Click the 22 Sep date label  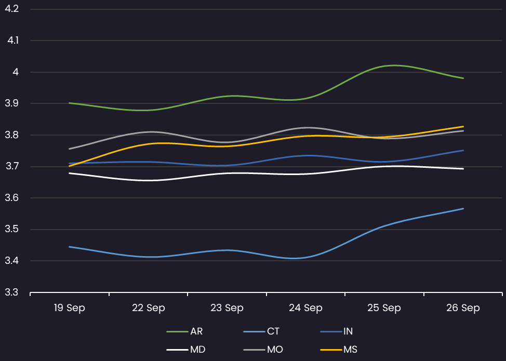pos(148,308)
